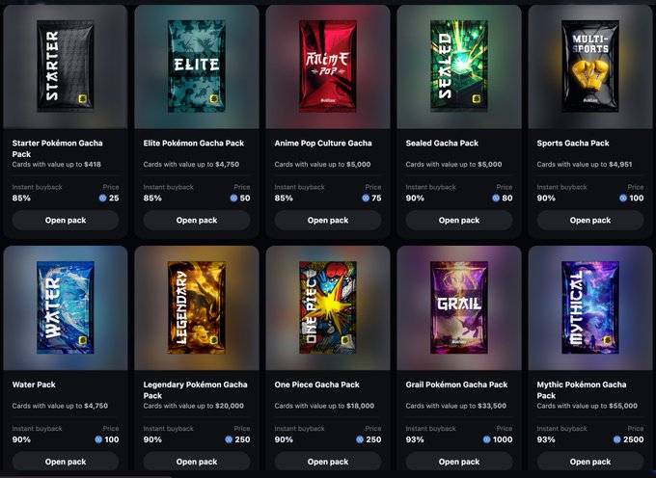Click the Elite Pokémon Gacha Pack title
The height and width of the screenshot is (478, 656).
click(x=194, y=143)
